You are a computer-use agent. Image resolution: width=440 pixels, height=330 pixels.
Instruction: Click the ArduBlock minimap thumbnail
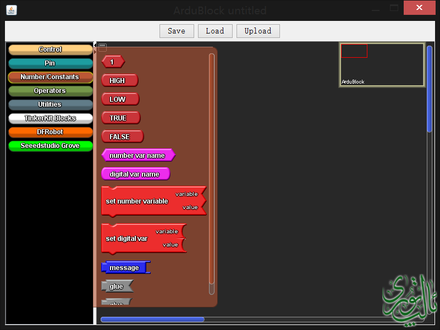click(382, 64)
